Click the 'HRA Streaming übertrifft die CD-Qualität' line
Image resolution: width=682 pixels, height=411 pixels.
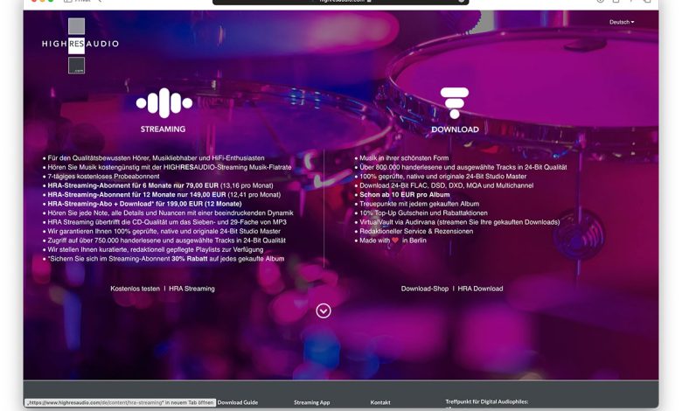[167, 222]
